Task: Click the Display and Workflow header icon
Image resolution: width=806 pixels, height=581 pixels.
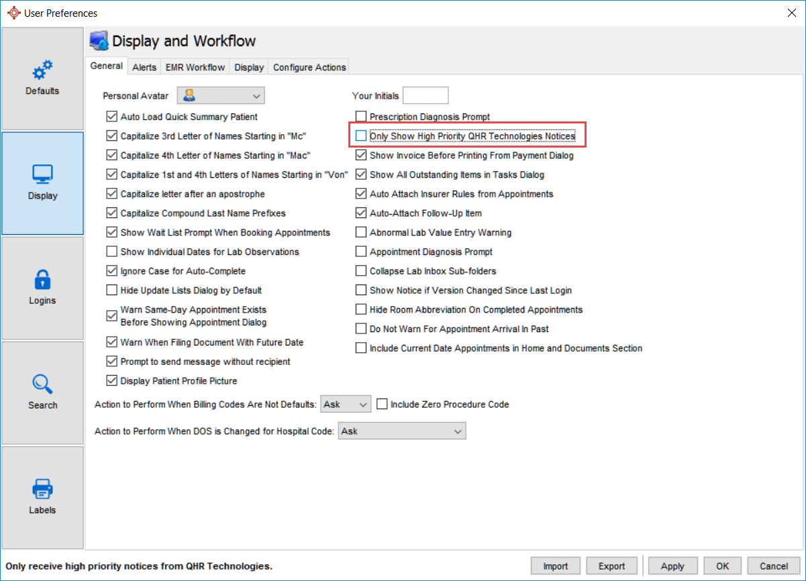Action: 99,41
